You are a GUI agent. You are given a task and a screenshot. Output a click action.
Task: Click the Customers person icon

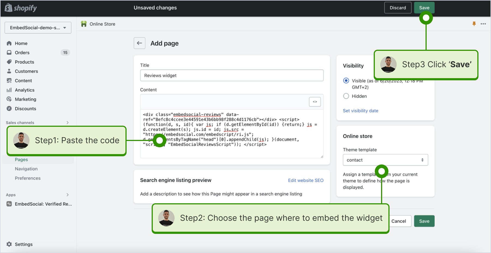click(x=9, y=71)
